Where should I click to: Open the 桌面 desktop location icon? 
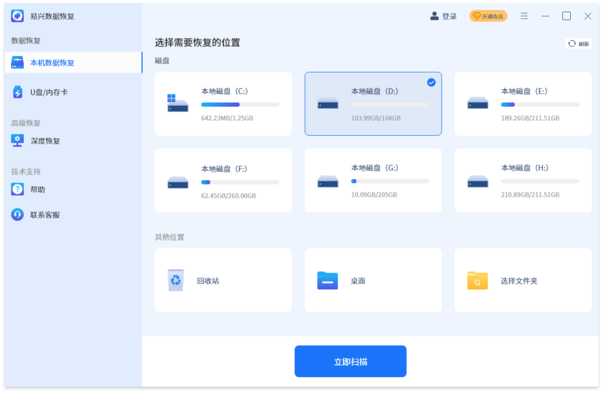pyautogui.click(x=325, y=279)
